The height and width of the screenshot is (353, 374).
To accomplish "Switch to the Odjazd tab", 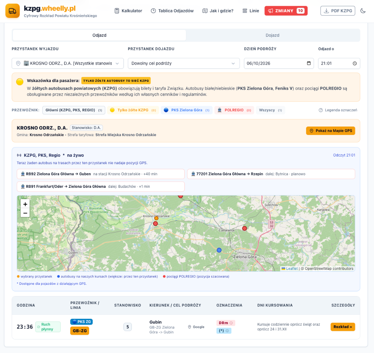I will 99,35.
